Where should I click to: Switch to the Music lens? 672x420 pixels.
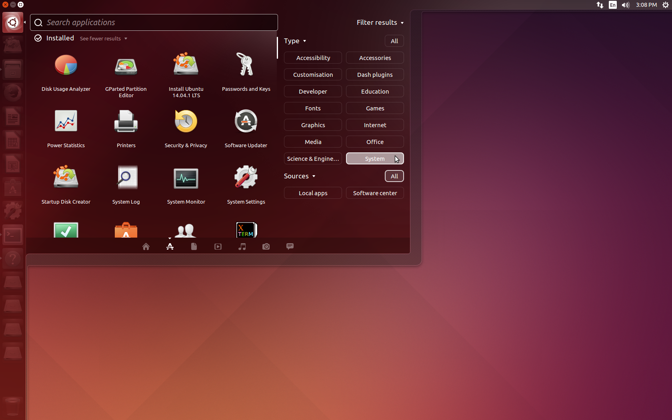[242, 246]
